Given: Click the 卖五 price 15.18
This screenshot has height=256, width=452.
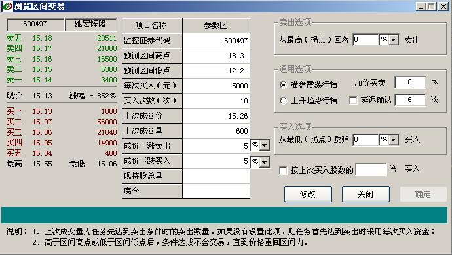Looking at the screenshot, I should pyautogui.click(x=43, y=38).
